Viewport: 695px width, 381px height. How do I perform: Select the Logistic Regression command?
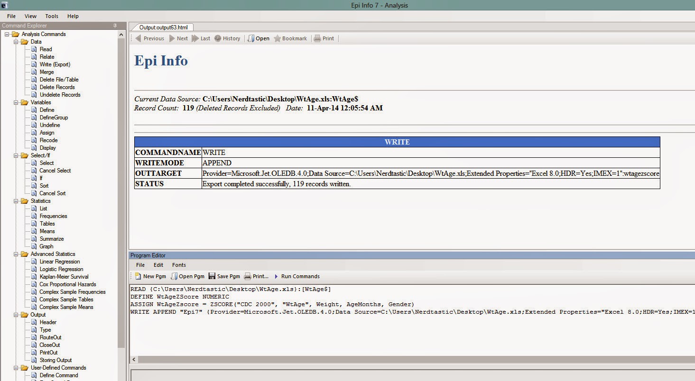tap(61, 269)
